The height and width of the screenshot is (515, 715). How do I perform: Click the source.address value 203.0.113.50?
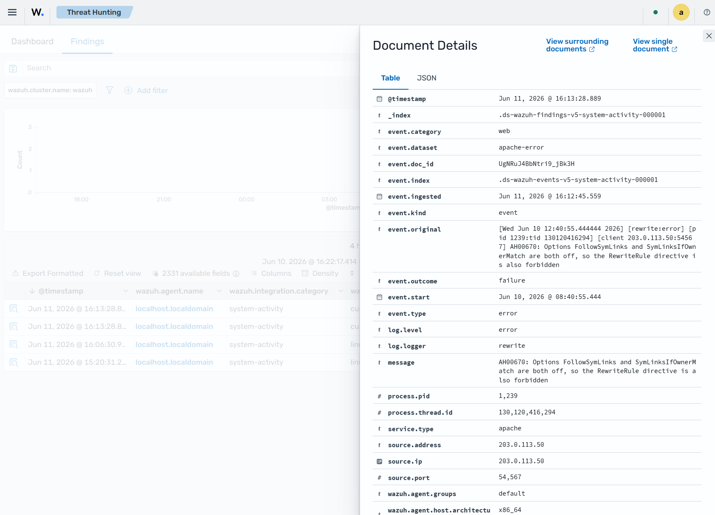coord(521,445)
